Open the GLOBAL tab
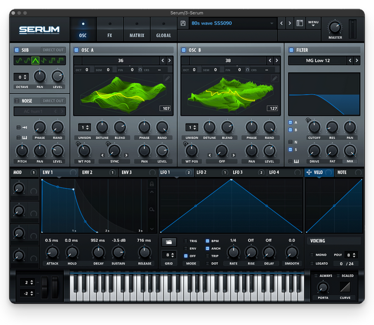This screenshot has width=374, height=325. coord(164,29)
